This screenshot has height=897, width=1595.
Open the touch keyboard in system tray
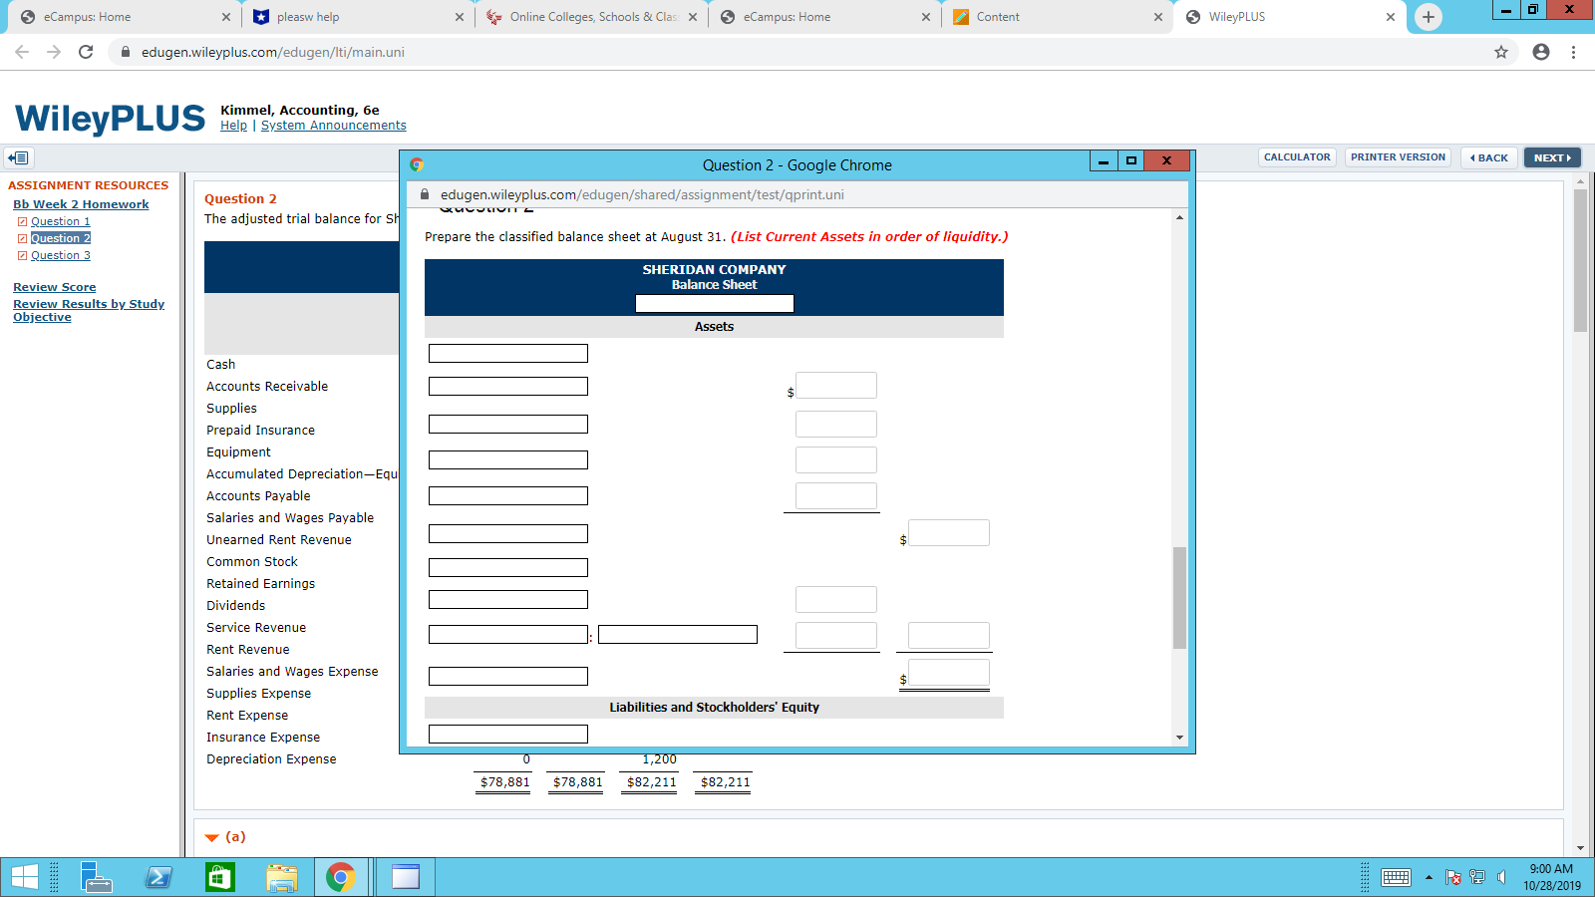1396,877
